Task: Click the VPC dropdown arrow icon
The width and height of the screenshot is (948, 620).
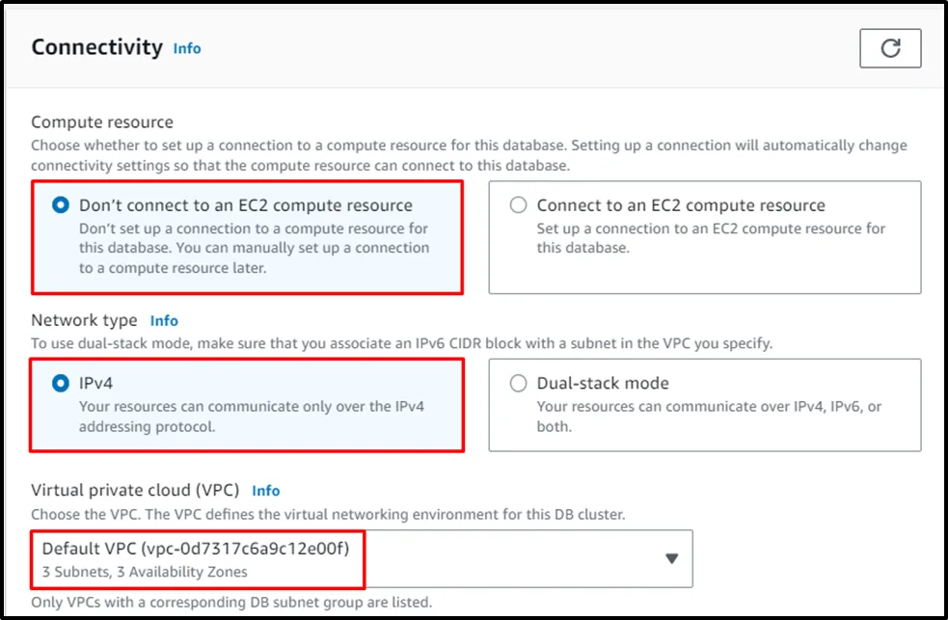Action: pyautogui.click(x=672, y=558)
